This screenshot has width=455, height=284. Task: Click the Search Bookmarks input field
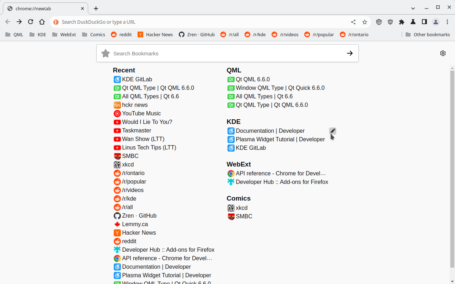pyautogui.click(x=213, y=53)
